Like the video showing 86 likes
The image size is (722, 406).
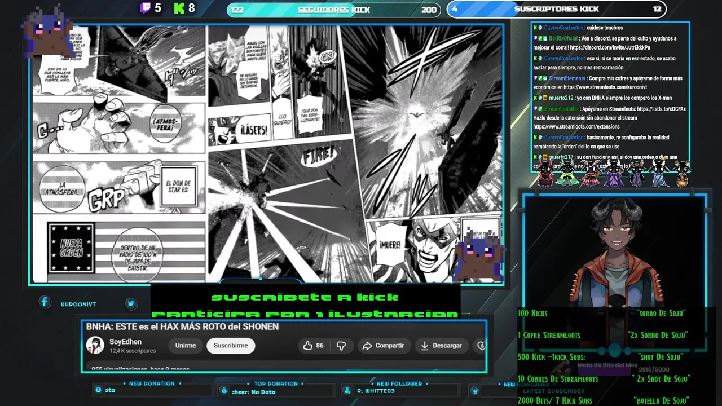(x=313, y=346)
